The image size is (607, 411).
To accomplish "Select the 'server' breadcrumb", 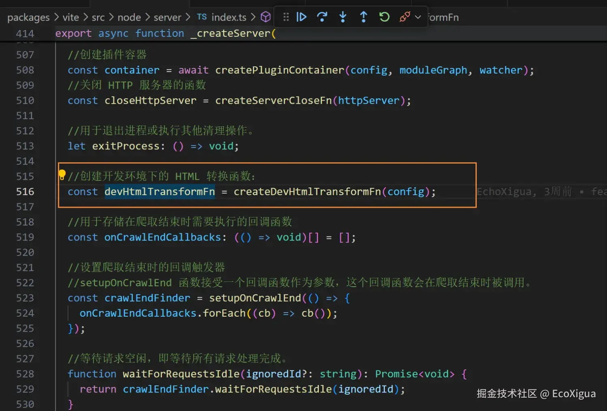I will tap(168, 17).
